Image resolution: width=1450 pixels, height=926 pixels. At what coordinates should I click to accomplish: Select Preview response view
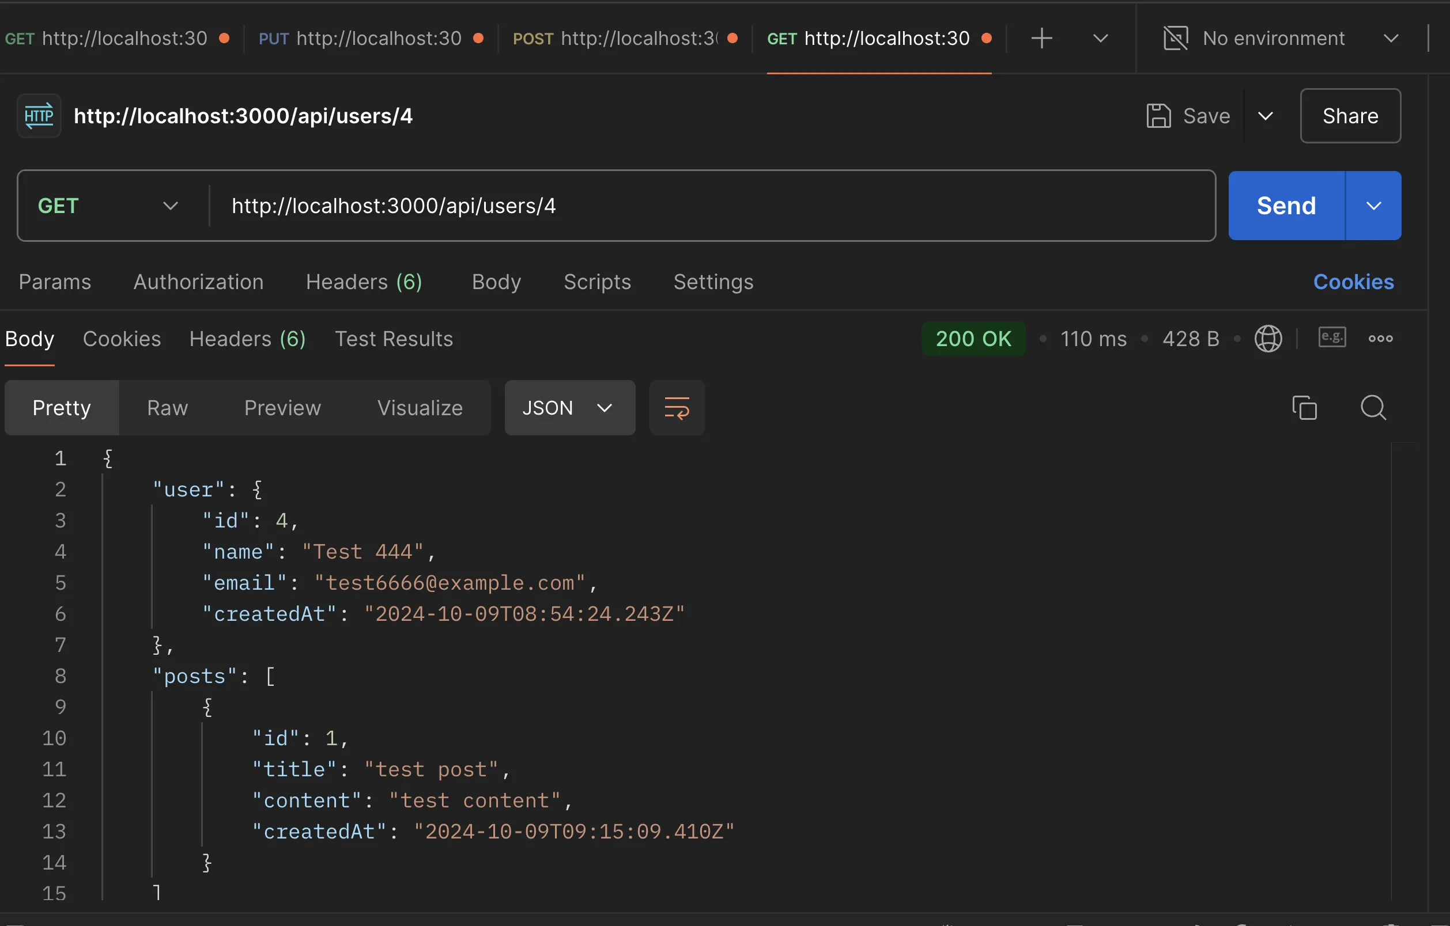click(x=282, y=408)
